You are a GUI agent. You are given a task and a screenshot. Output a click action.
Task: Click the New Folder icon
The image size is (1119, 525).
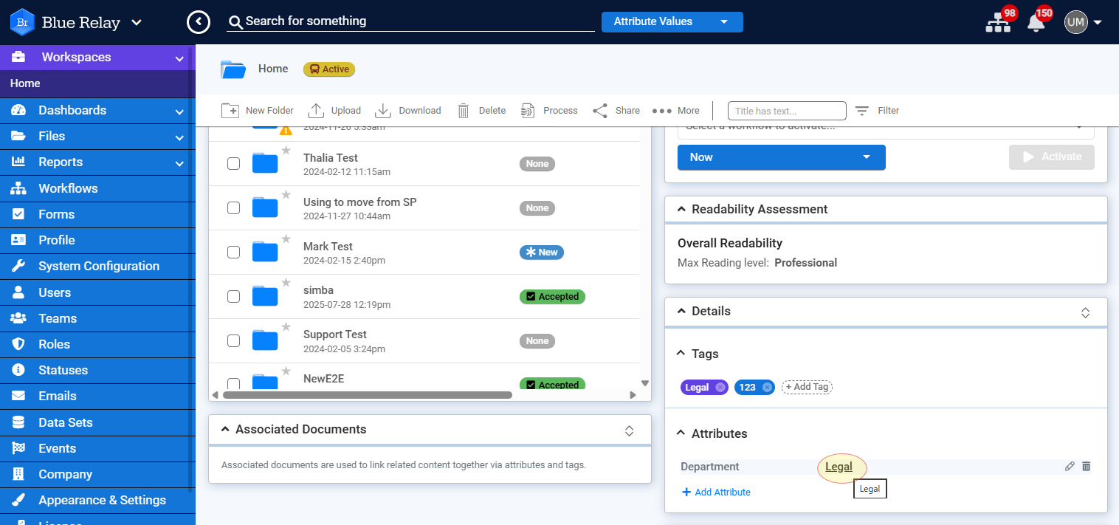pyautogui.click(x=230, y=111)
